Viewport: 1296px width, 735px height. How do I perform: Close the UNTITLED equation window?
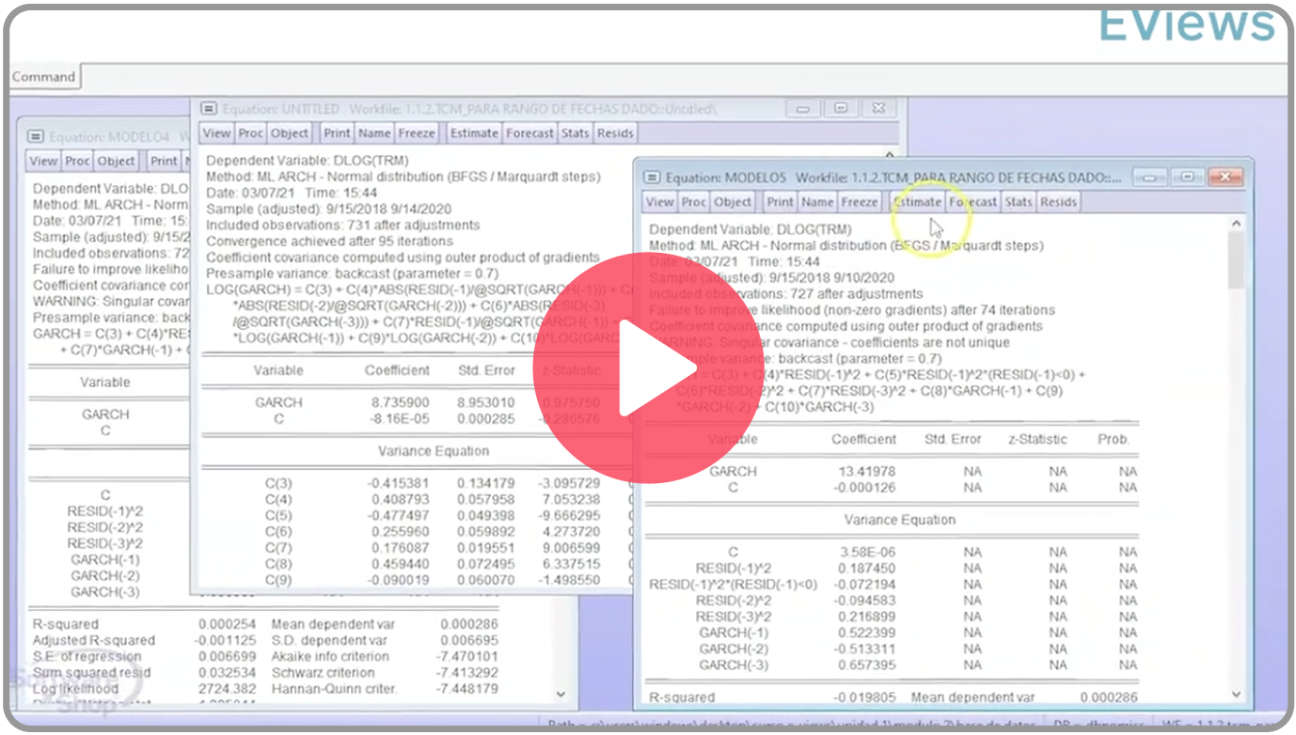(x=877, y=108)
